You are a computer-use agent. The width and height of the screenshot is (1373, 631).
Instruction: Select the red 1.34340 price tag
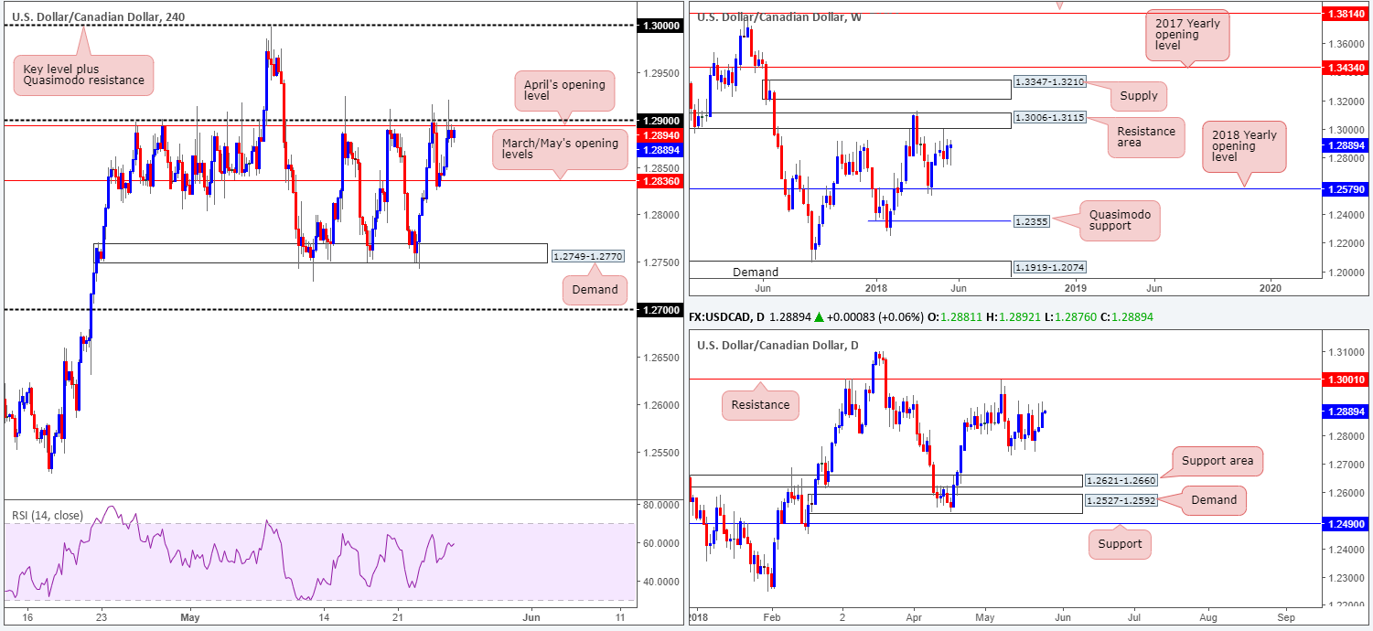tap(1347, 68)
